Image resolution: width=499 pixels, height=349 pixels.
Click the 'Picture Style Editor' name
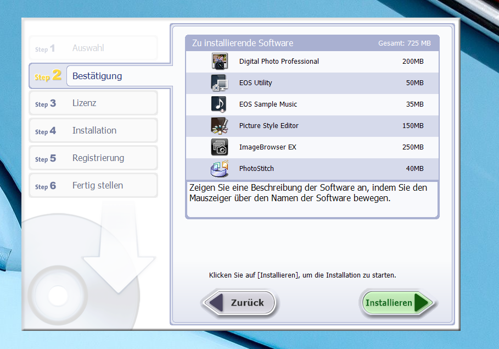pos(269,125)
